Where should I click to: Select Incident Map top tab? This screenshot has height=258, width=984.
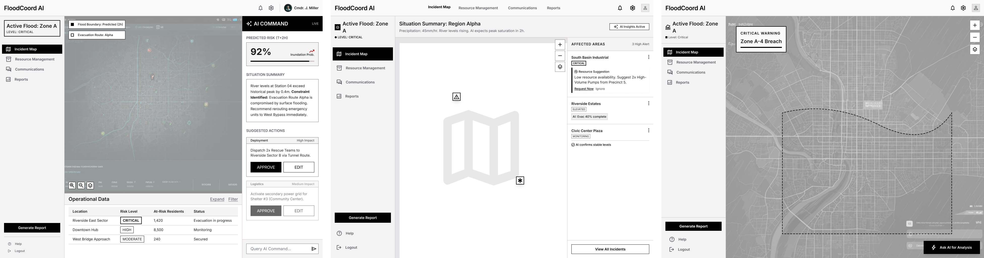point(439,7)
